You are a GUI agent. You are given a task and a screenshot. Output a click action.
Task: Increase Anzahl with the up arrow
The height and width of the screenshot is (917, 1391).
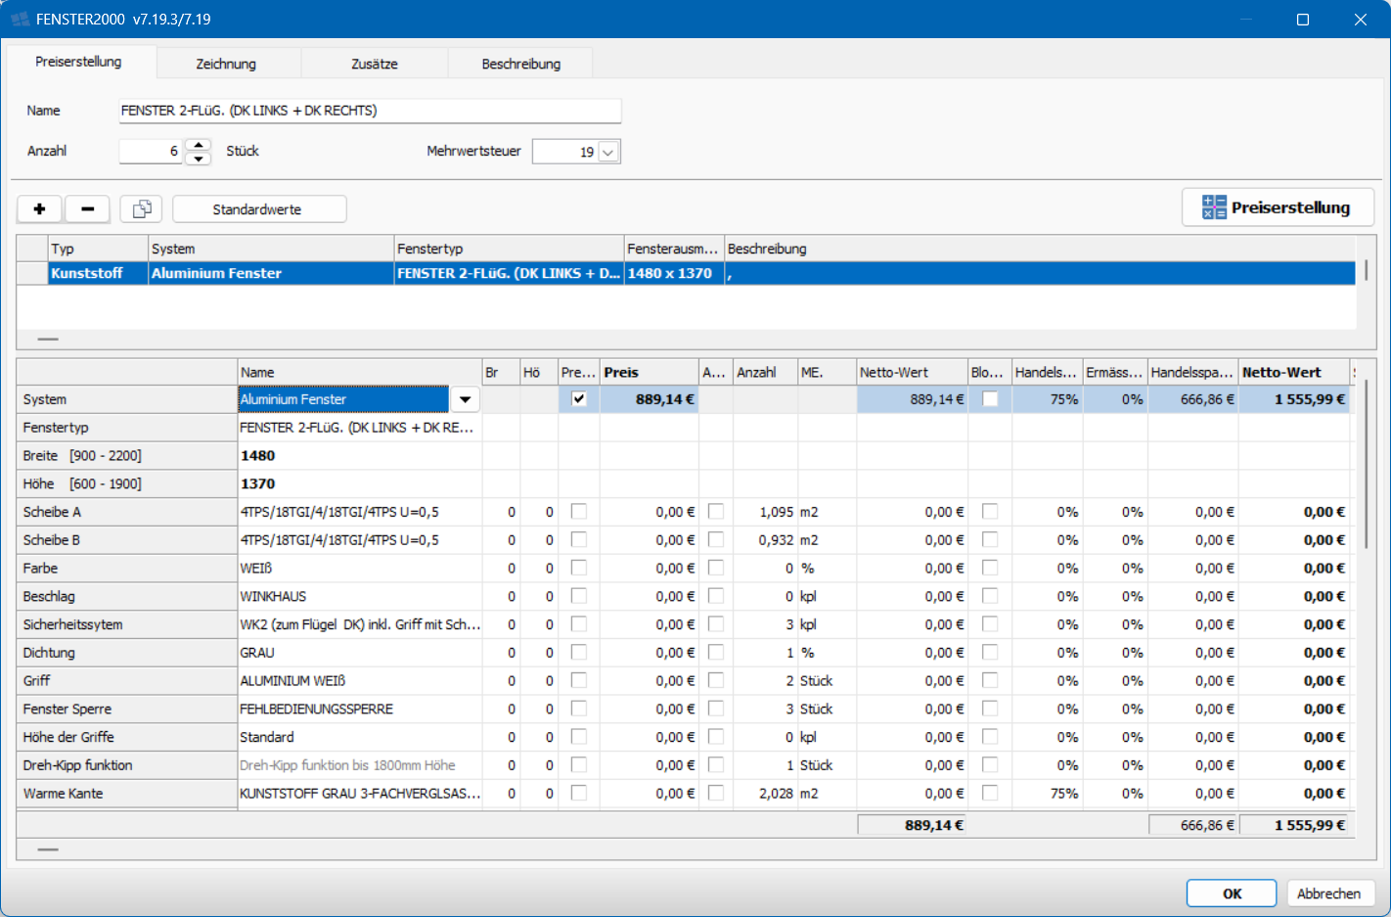click(199, 145)
